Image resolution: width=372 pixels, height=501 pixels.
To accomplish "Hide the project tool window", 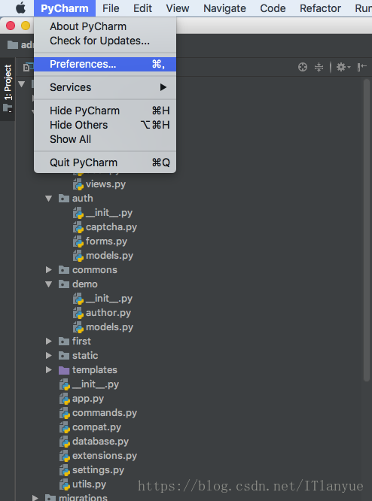I will tap(361, 67).
